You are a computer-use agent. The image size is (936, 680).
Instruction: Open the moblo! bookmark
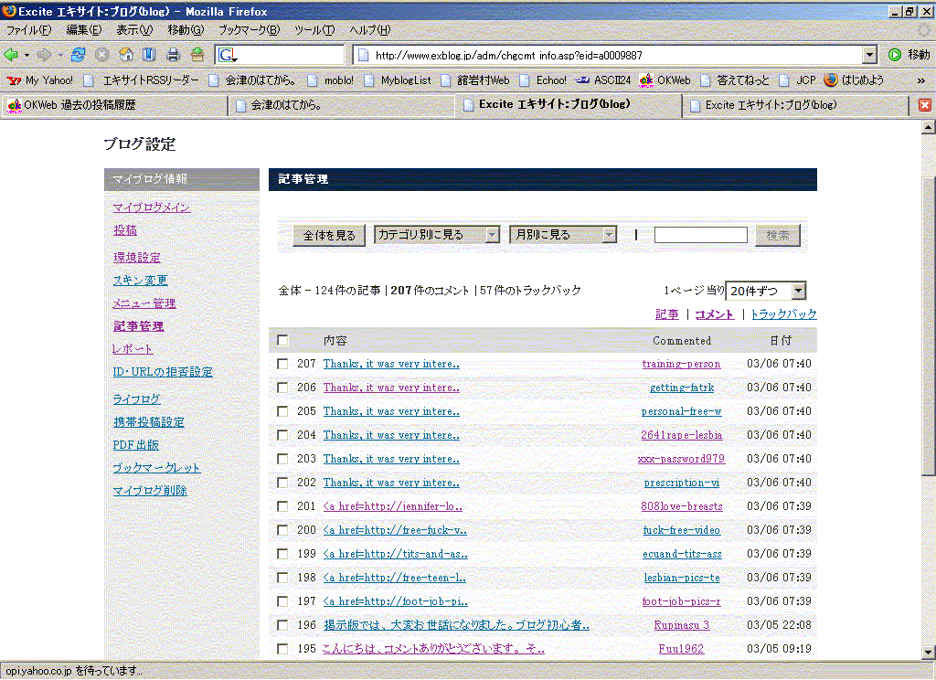331,80
